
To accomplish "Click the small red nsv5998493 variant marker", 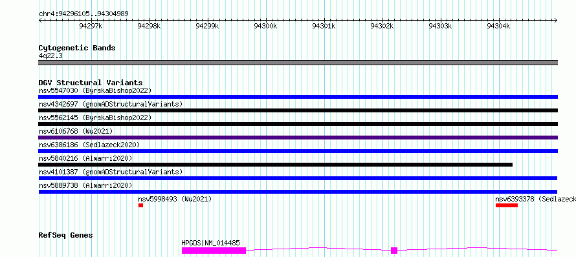I will point(140,205).
